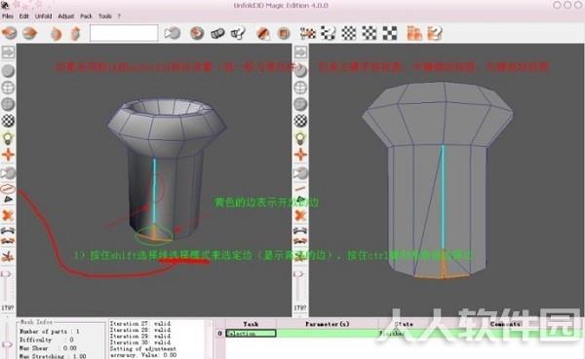Open the Tools menu

105,16
